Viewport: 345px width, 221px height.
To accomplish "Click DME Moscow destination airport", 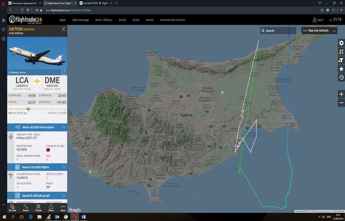I will pos(52,83).
